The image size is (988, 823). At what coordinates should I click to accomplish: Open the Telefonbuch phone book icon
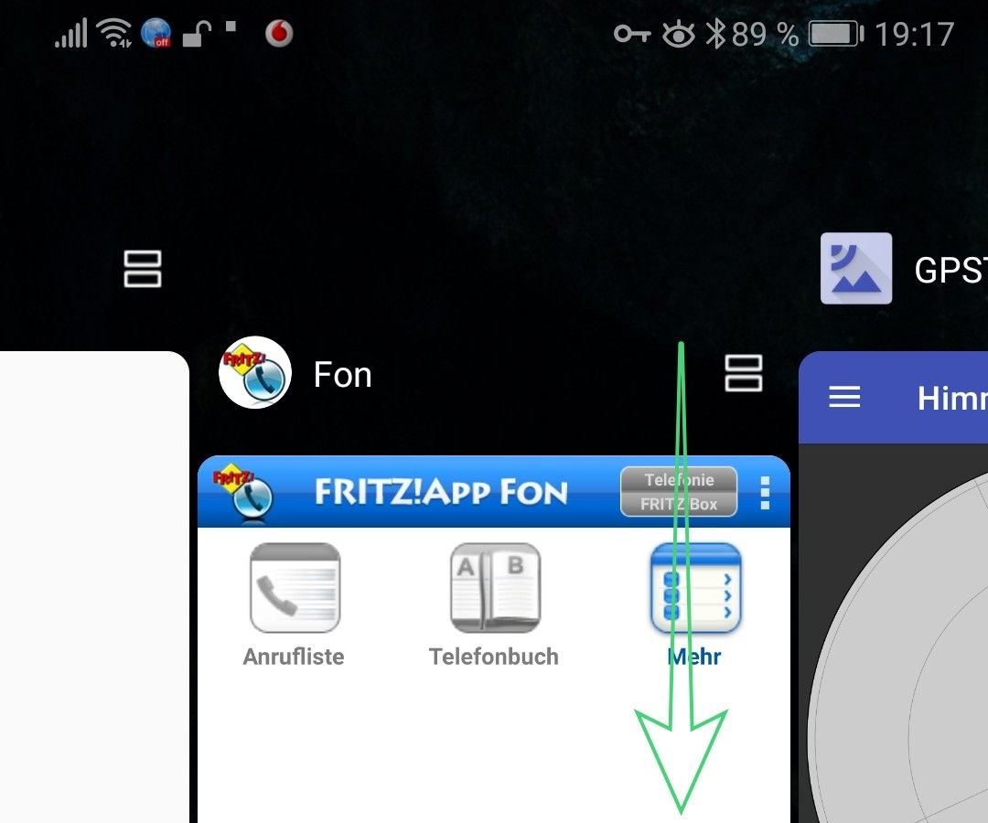(495, 588)
